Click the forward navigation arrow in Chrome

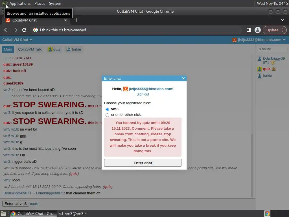pyautogui.click(x=15, y=30)
